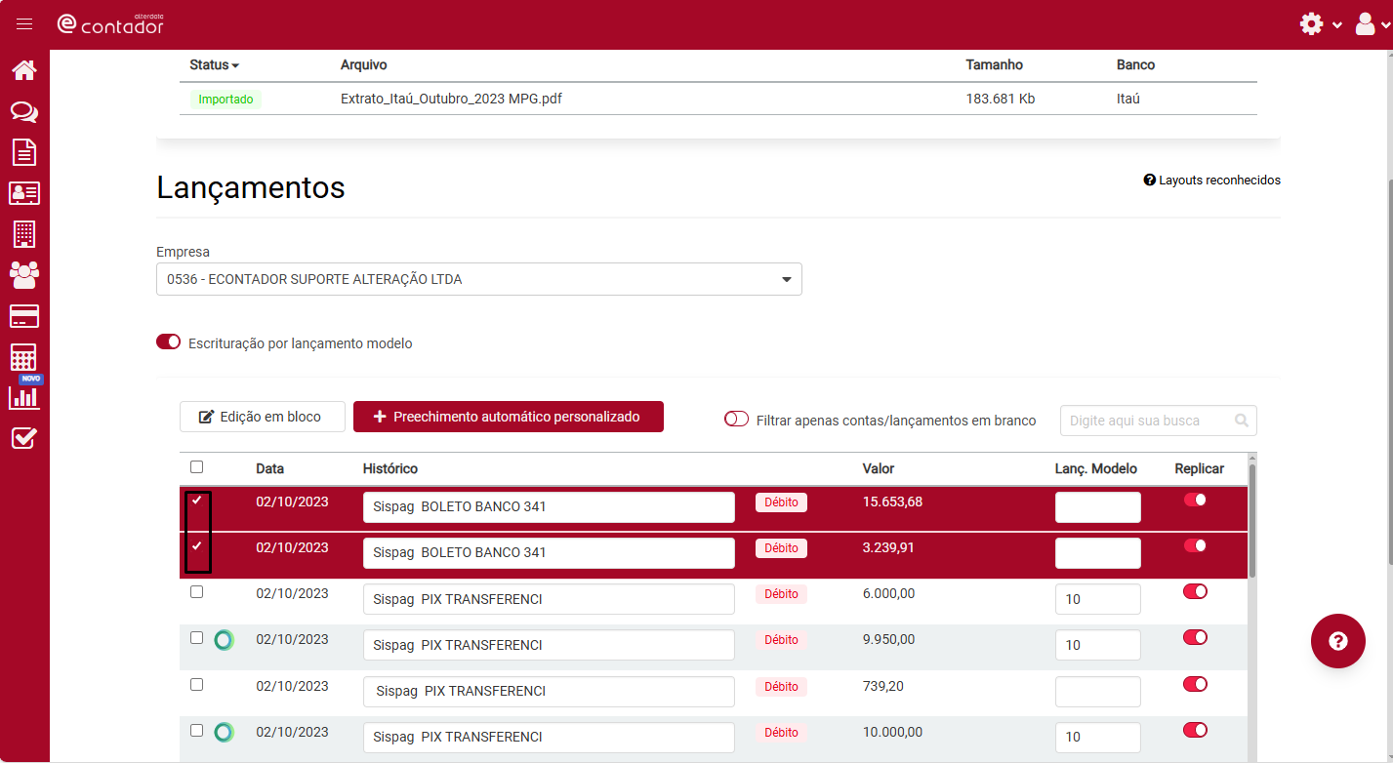Open the Home icon in sidebar

pos(24,70)
